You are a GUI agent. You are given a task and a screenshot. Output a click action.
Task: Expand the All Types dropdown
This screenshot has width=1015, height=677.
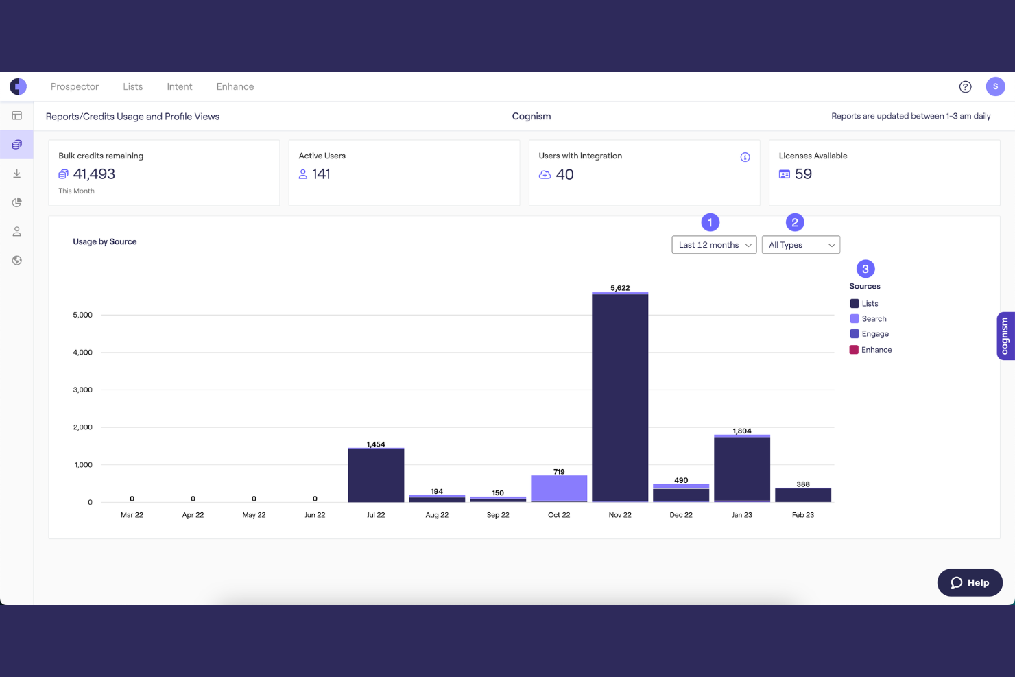pos(801,245)
